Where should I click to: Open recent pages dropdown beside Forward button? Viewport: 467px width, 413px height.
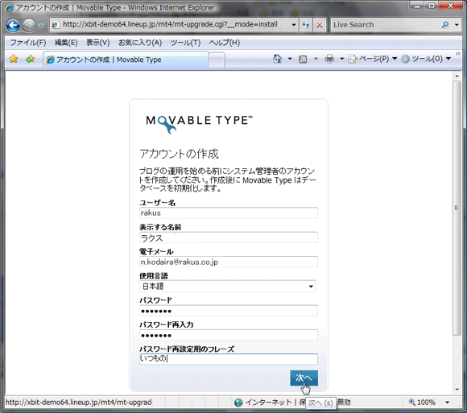coord(41,25)
